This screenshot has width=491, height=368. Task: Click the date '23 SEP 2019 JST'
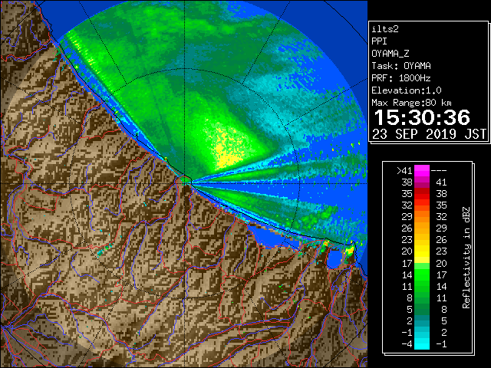(429, 134)
